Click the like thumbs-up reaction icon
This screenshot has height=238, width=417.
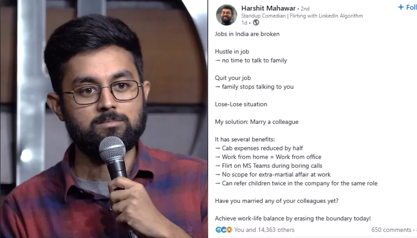(x=224, y=230)
